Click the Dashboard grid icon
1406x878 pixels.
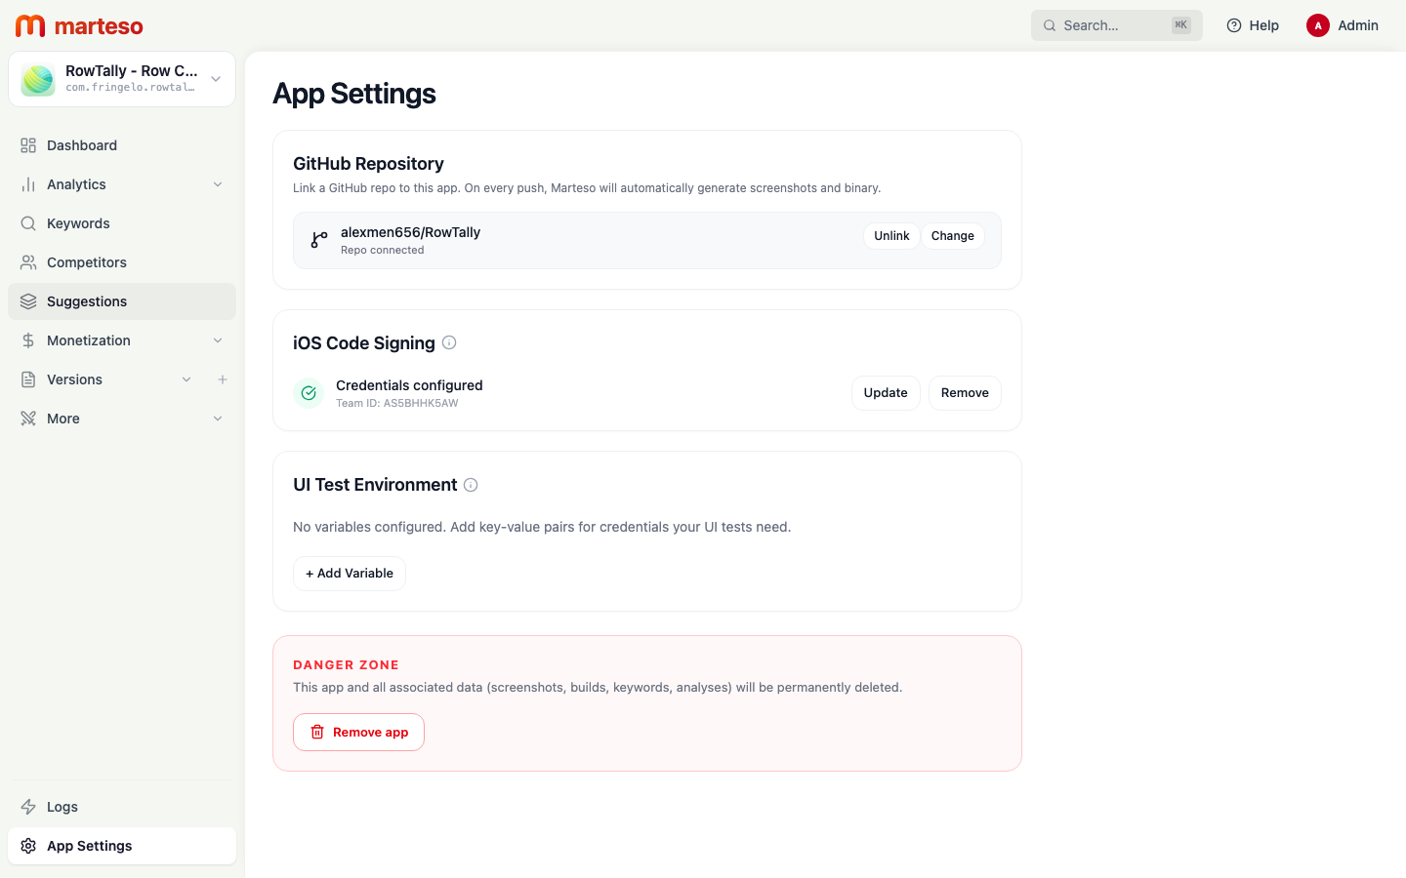(x=28, y=145)
